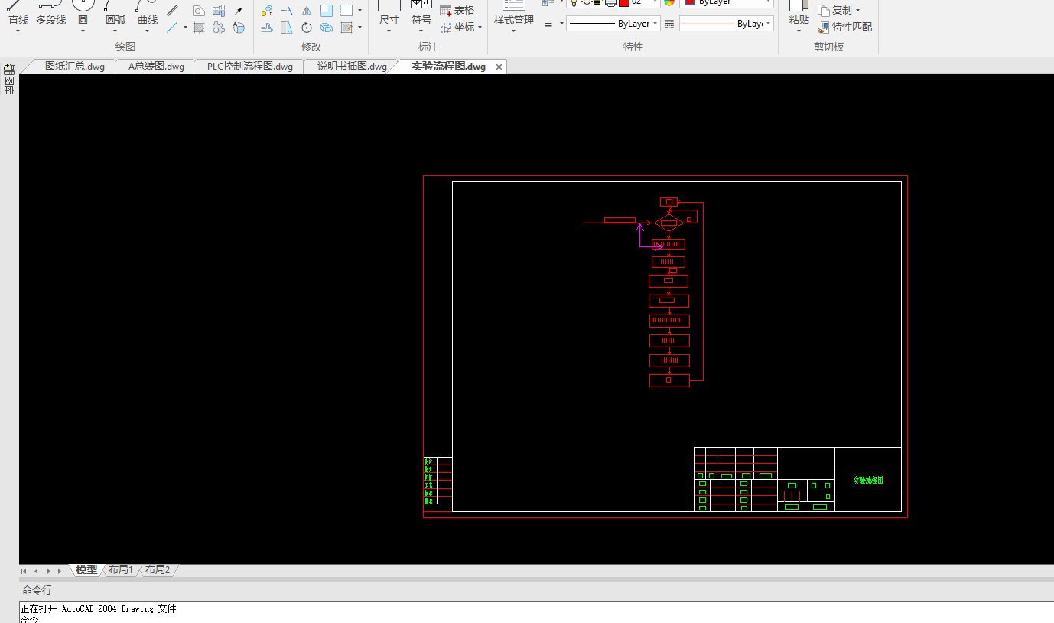
Task: Expand the 直线 dropdown arrow
Action: (x=18, y=31)
